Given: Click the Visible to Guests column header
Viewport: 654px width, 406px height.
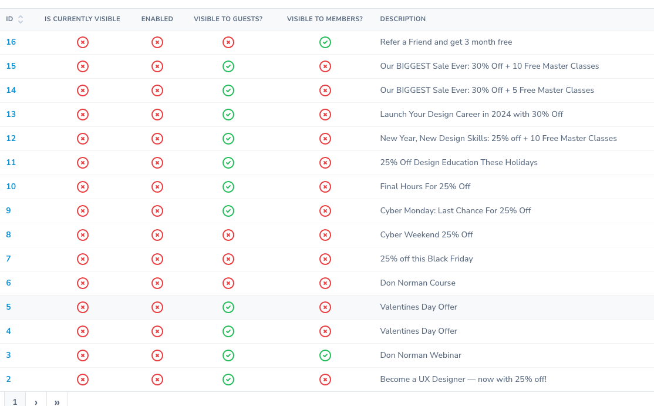Looking at the screenshot, I should click(x=228, y=19).
